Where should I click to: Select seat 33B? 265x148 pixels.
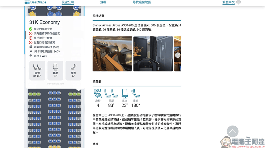(34, 106)
